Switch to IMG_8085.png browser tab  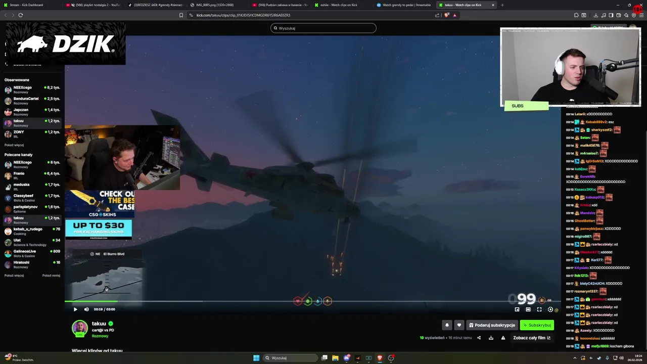coord(218,5)
